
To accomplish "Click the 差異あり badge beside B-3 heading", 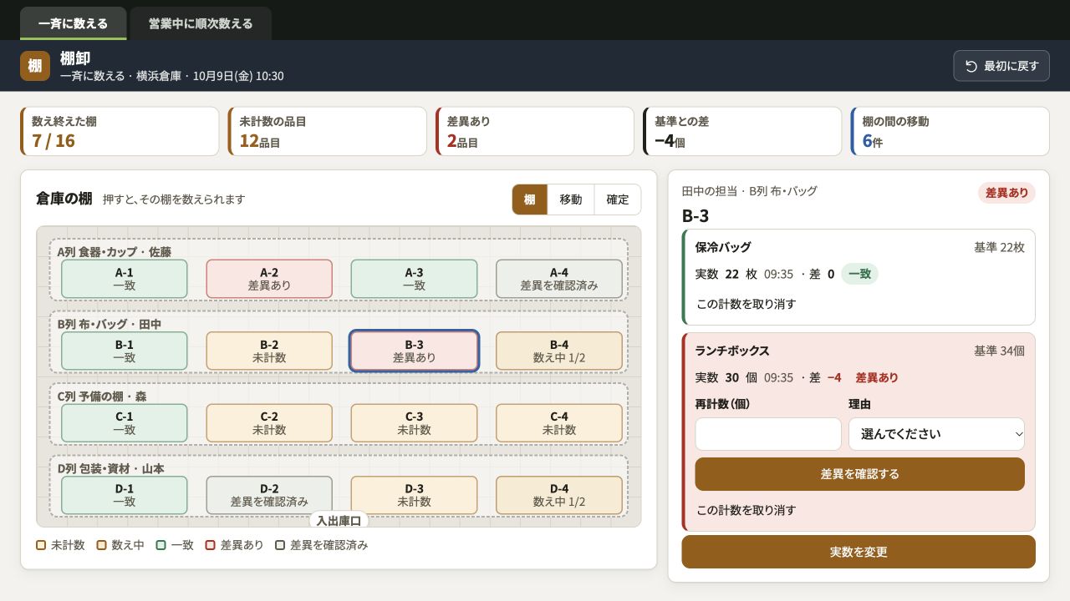I will (1006, 193).
